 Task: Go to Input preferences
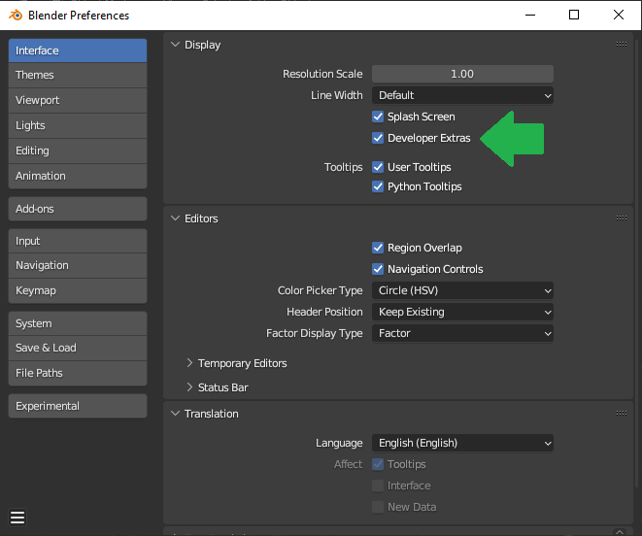click(x=78, y=241)
